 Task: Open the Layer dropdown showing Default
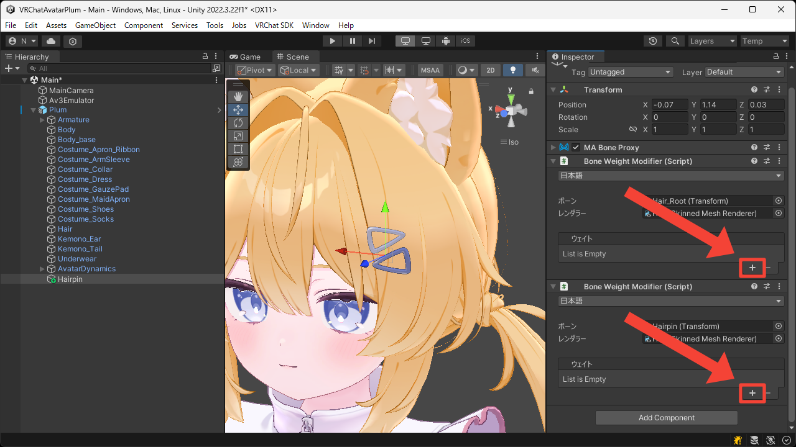[744, 71]
